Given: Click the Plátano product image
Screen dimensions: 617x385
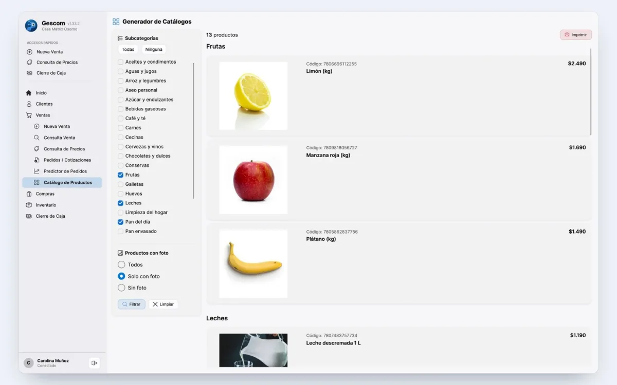Looking at the screenshot, I should coord(253,263).
